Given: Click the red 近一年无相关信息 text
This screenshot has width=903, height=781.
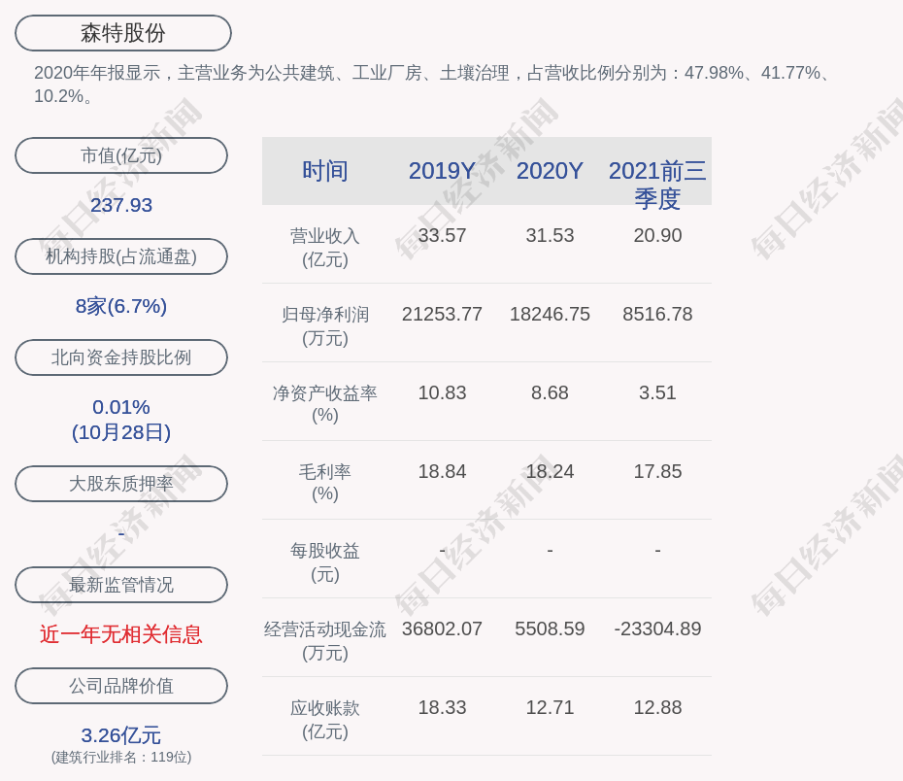Looking at the screenshot, I should 121,634.
